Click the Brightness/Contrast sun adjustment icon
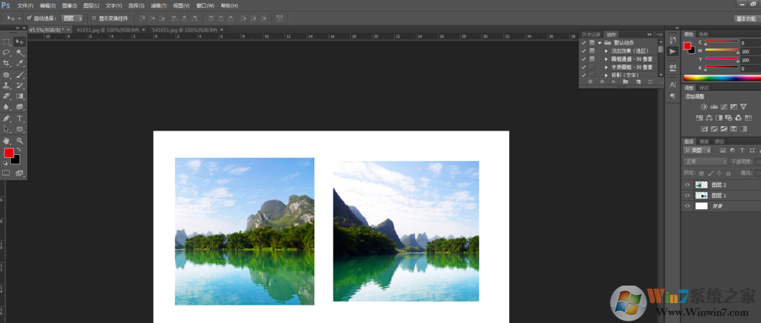 pos(704,107)
